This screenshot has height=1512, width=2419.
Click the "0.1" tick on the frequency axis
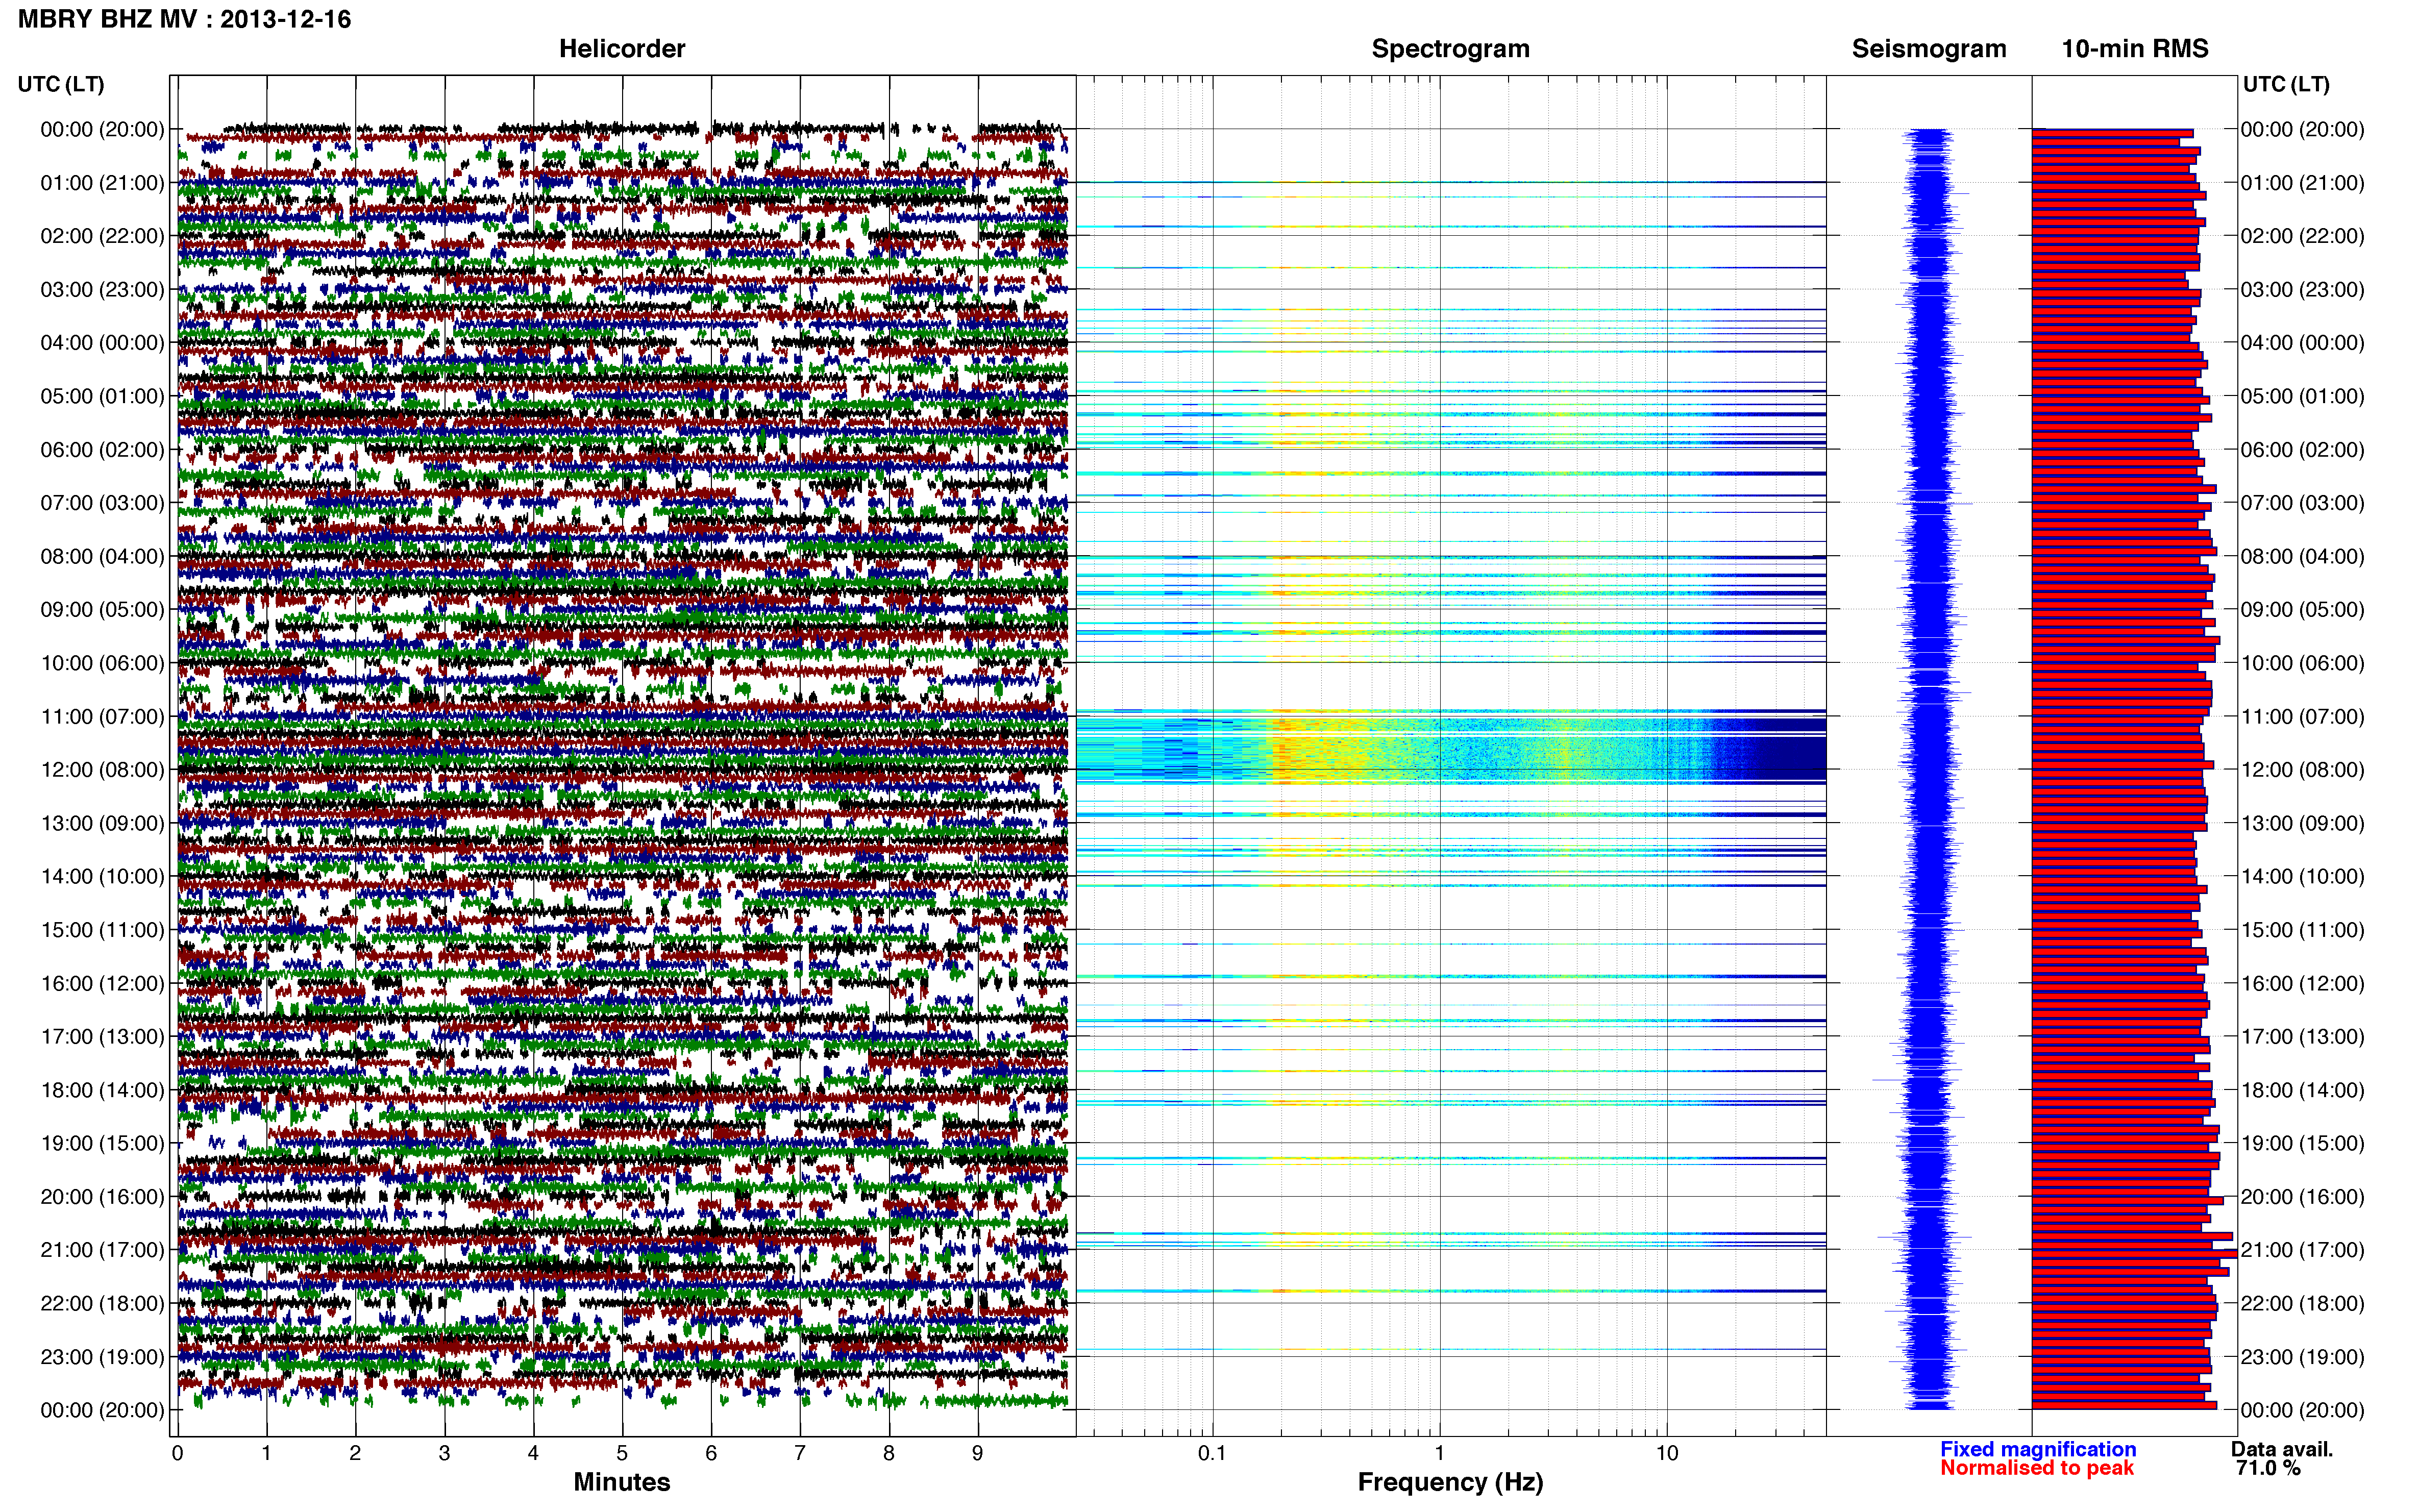[x=1212, y=1454]
